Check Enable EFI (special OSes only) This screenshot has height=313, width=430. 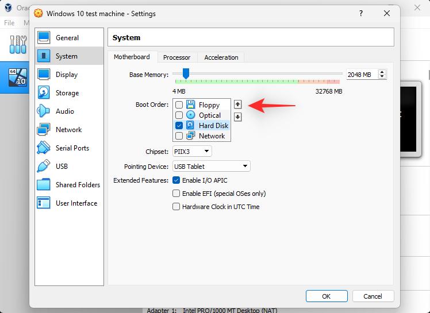click(176, 193)
